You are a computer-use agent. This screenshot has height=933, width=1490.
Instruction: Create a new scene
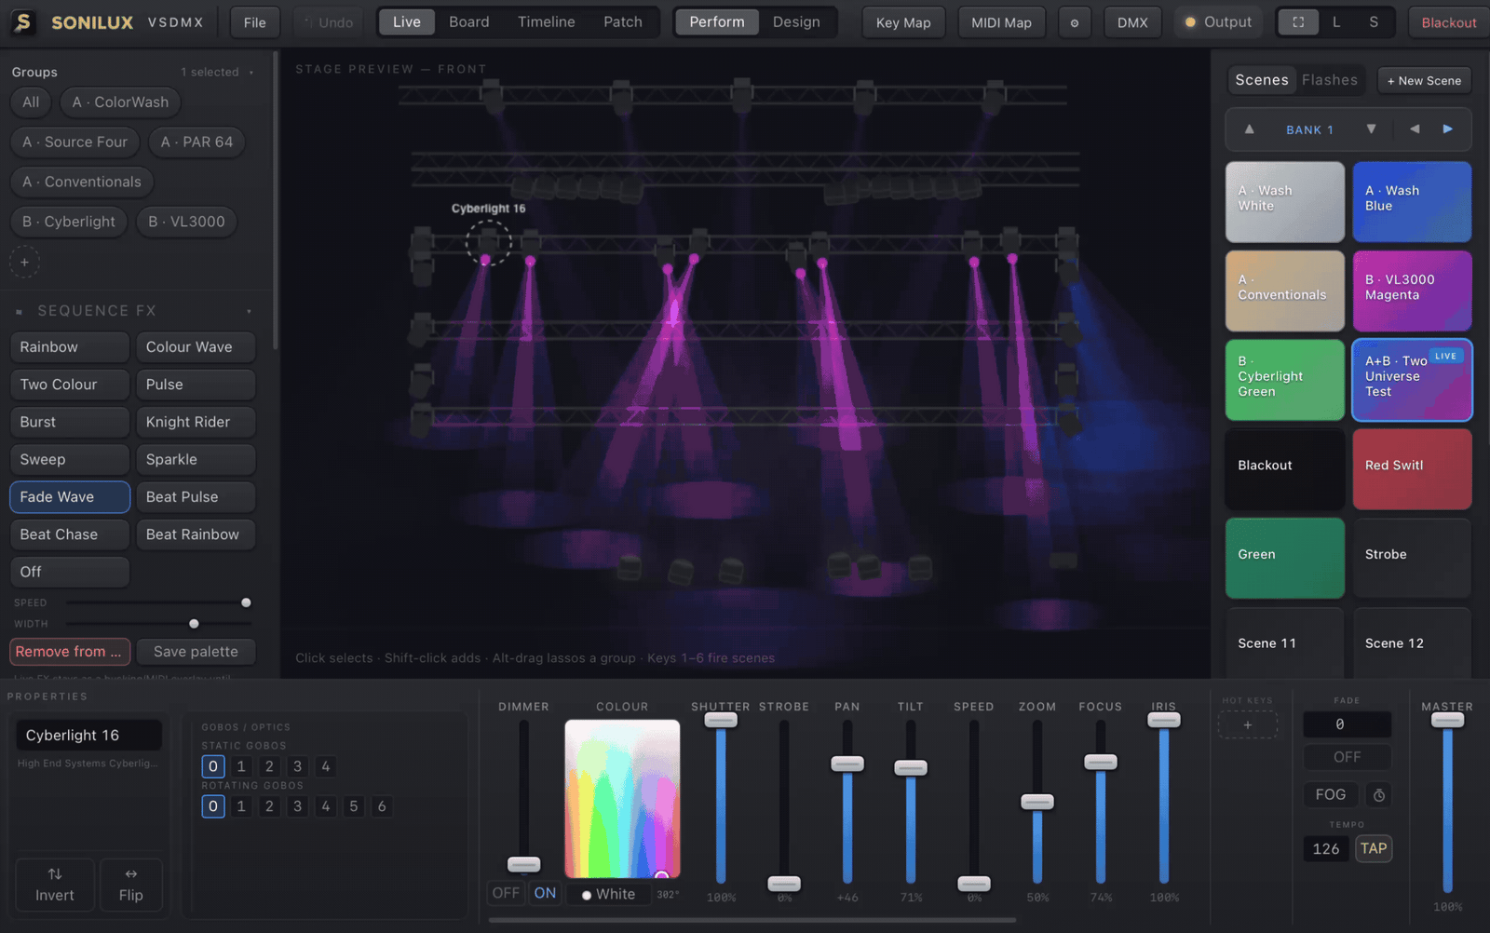[1424, 81]
